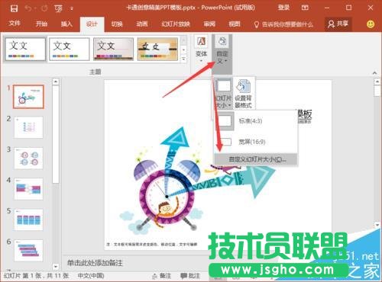Click the Save icon in quick access toolbar

pyautogui.click(x=14, y=8)
